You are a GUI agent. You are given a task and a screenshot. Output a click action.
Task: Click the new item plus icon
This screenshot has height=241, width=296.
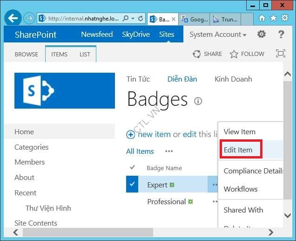pyautogui.click(x=131, y=134)
